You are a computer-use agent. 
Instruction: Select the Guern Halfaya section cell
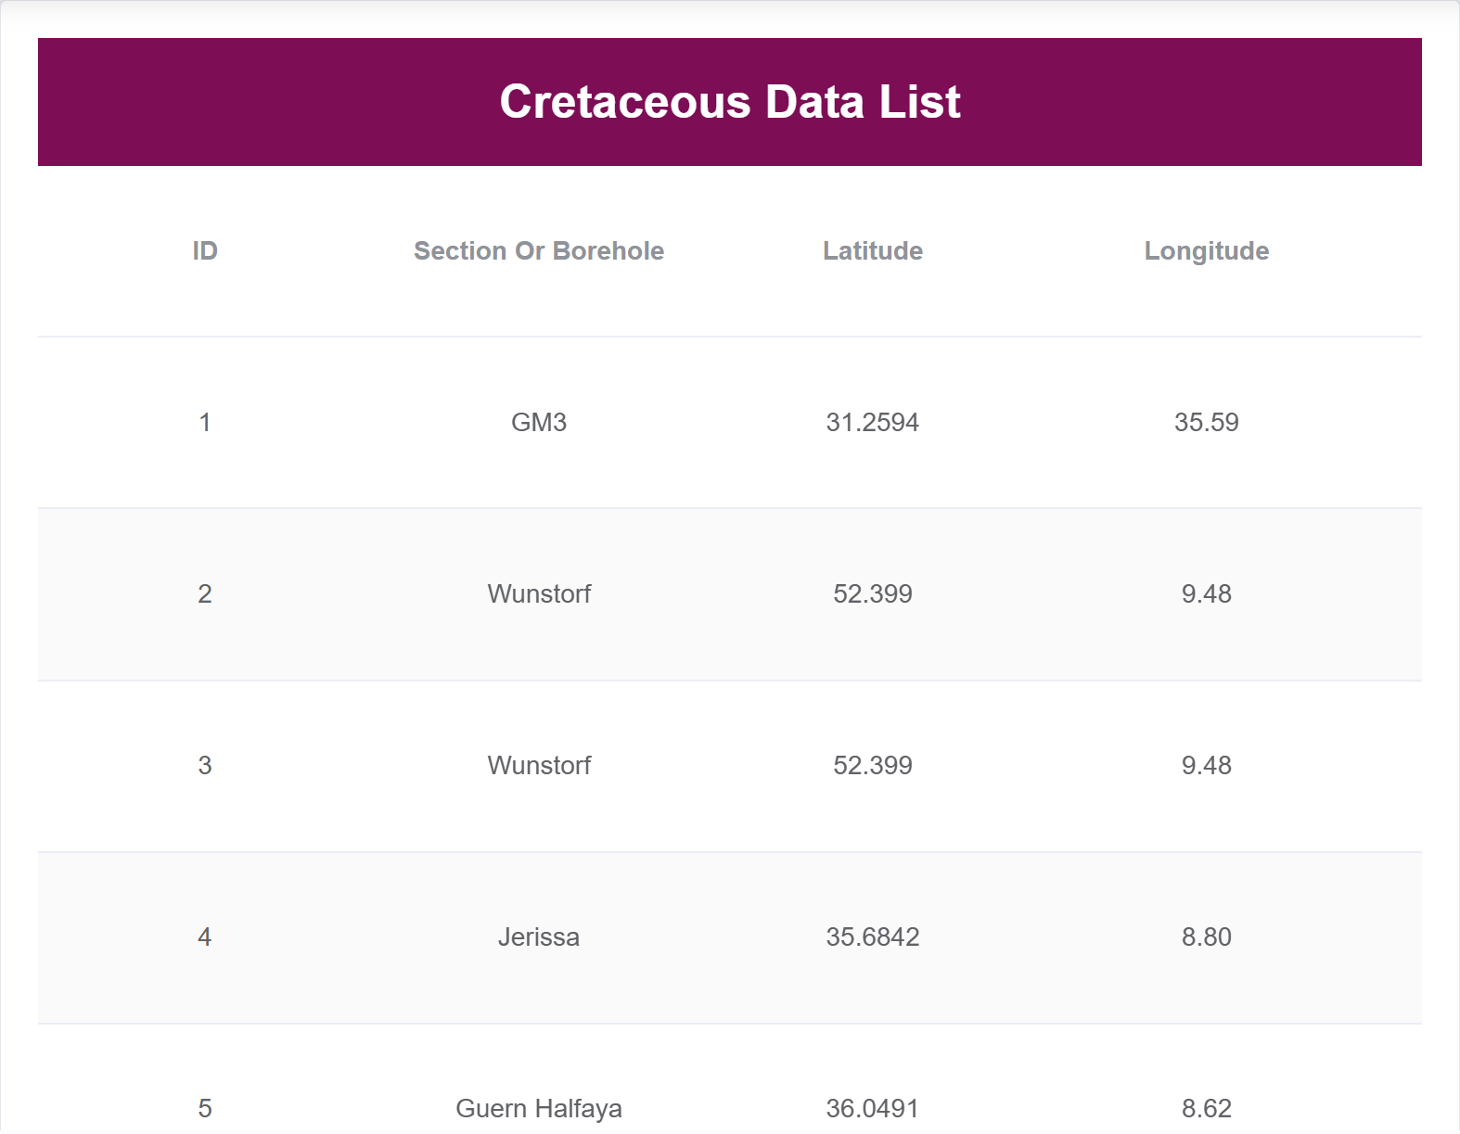pos(539,1108)
